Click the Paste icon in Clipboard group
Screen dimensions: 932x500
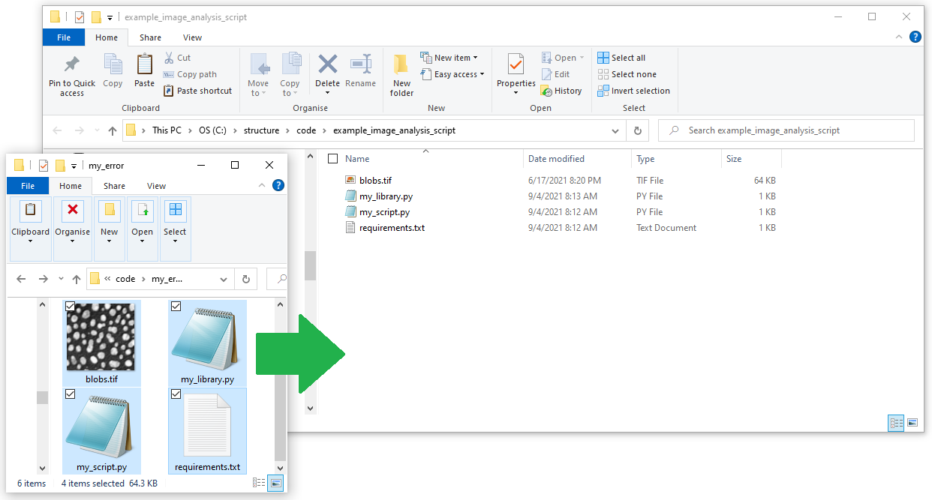[x=144, y=64]
